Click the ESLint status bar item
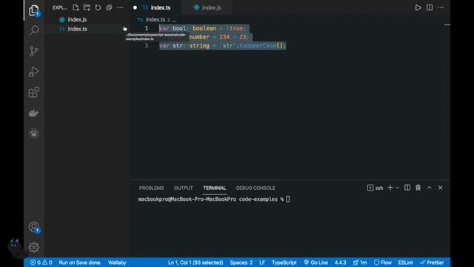Image resolution: width=474 pixels, height=267 pixels. tap(405, 263)
